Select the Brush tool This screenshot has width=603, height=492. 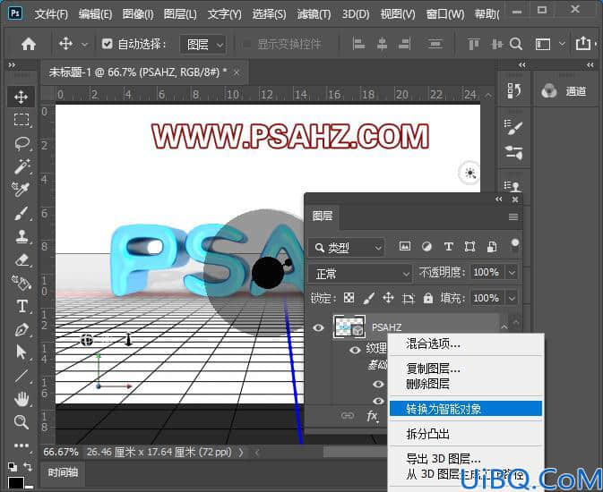(x=22, y=213)
